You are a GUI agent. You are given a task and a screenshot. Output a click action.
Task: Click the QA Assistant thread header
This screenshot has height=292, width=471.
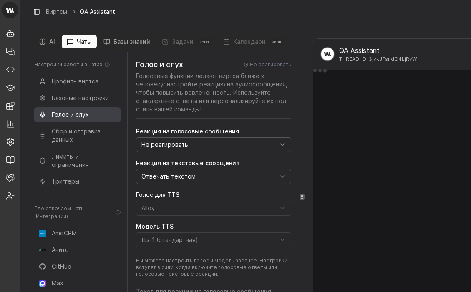point(378,54)
